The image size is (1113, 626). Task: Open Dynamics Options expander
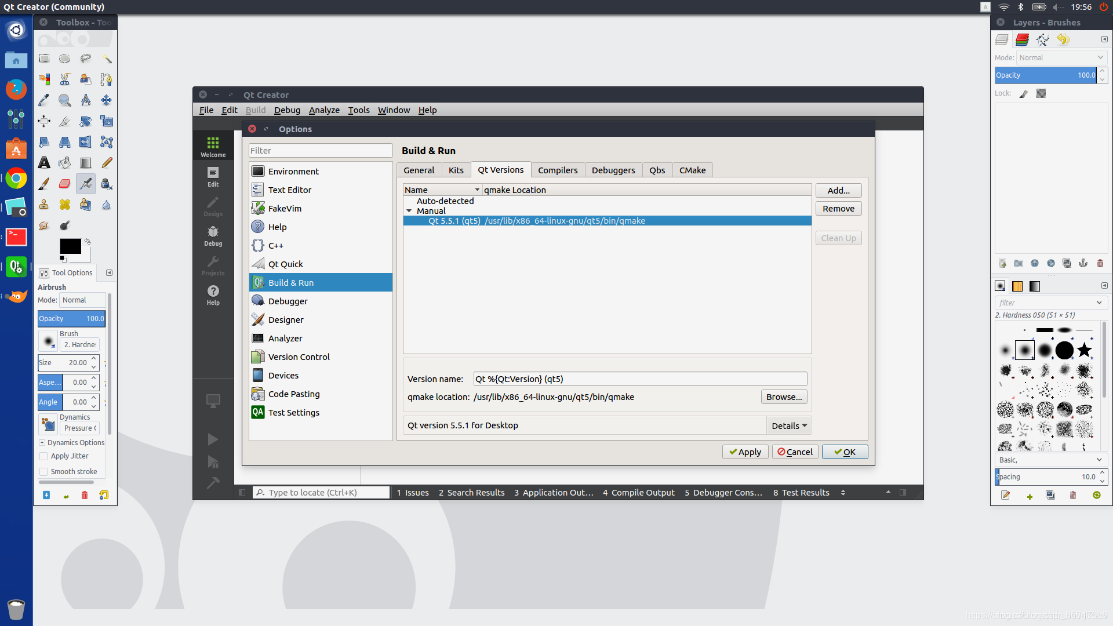pos(42,443)
